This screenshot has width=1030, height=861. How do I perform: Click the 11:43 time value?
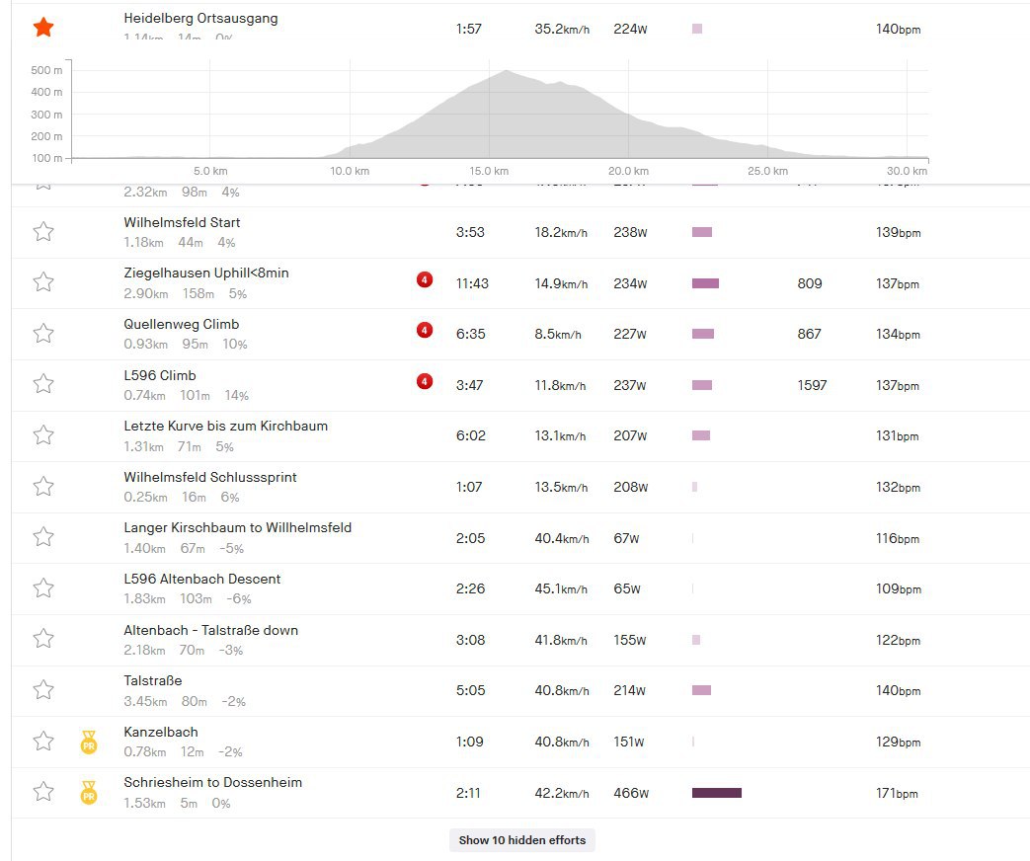coord(472,283)
